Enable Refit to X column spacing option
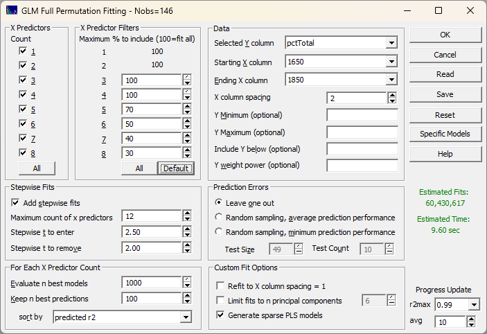 pyautogui.click(x=221, y=285)
